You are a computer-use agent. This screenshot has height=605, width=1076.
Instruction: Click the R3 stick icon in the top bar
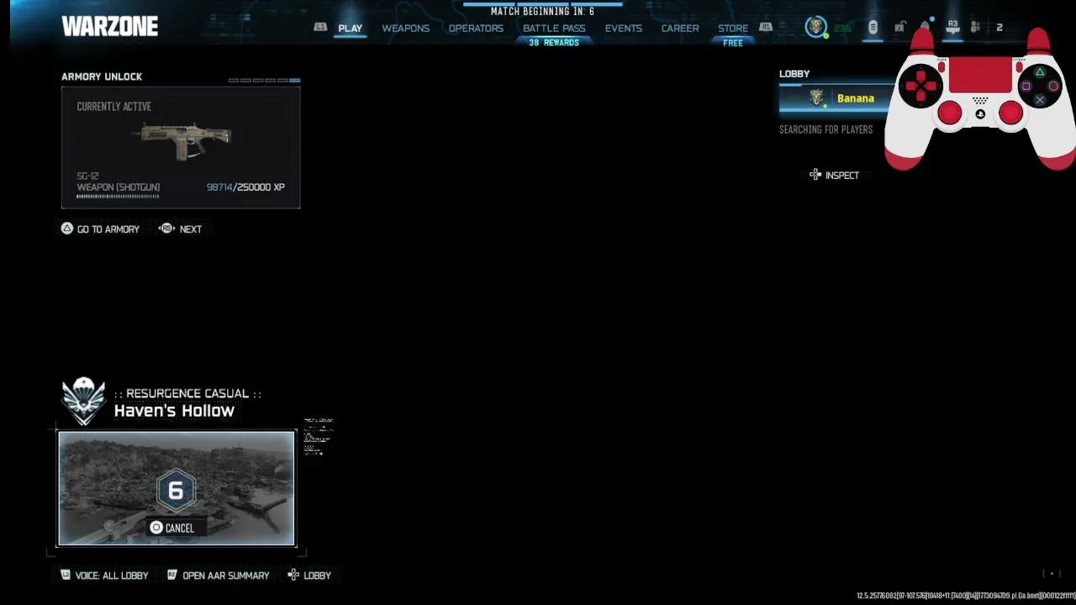pyautogui.click(x=952, y=28)
